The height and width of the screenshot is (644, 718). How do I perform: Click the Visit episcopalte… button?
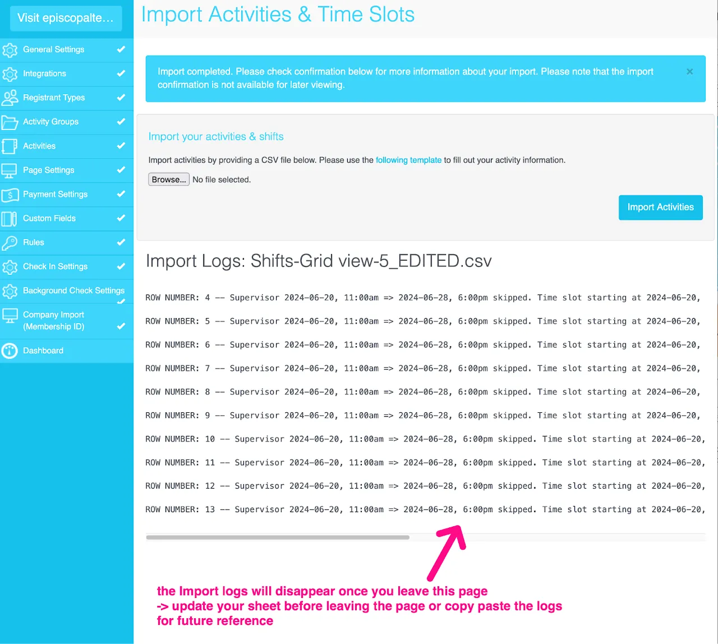click(66, 18)
